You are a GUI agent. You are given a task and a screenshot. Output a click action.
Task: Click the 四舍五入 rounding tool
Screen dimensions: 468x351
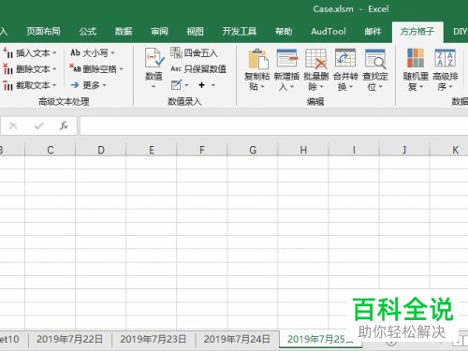pyautogui.click(x=194, y=52)
